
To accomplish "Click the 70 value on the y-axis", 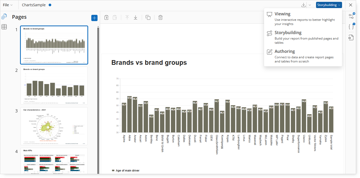I will tap(117, 79).
